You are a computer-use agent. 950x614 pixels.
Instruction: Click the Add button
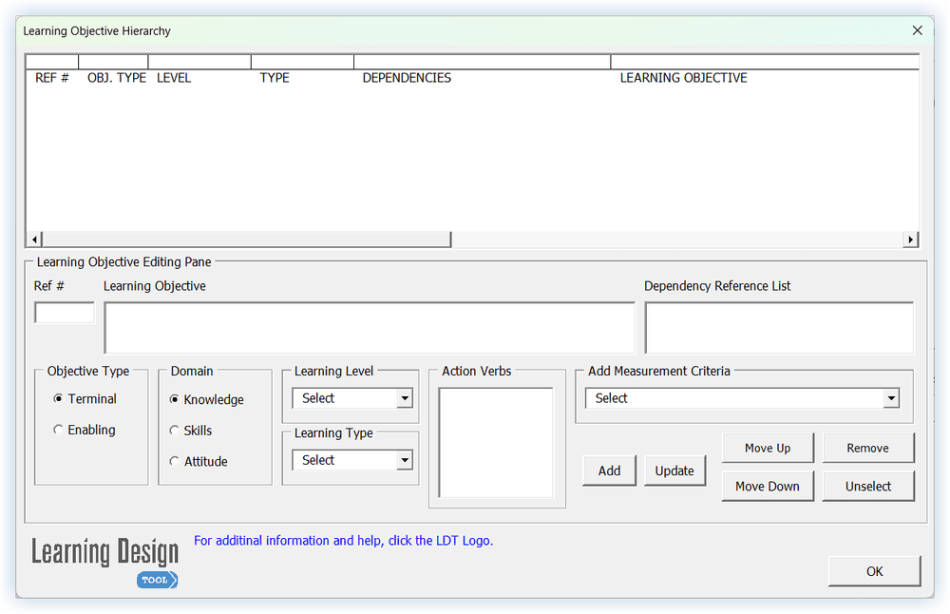[x=609, y=470]
